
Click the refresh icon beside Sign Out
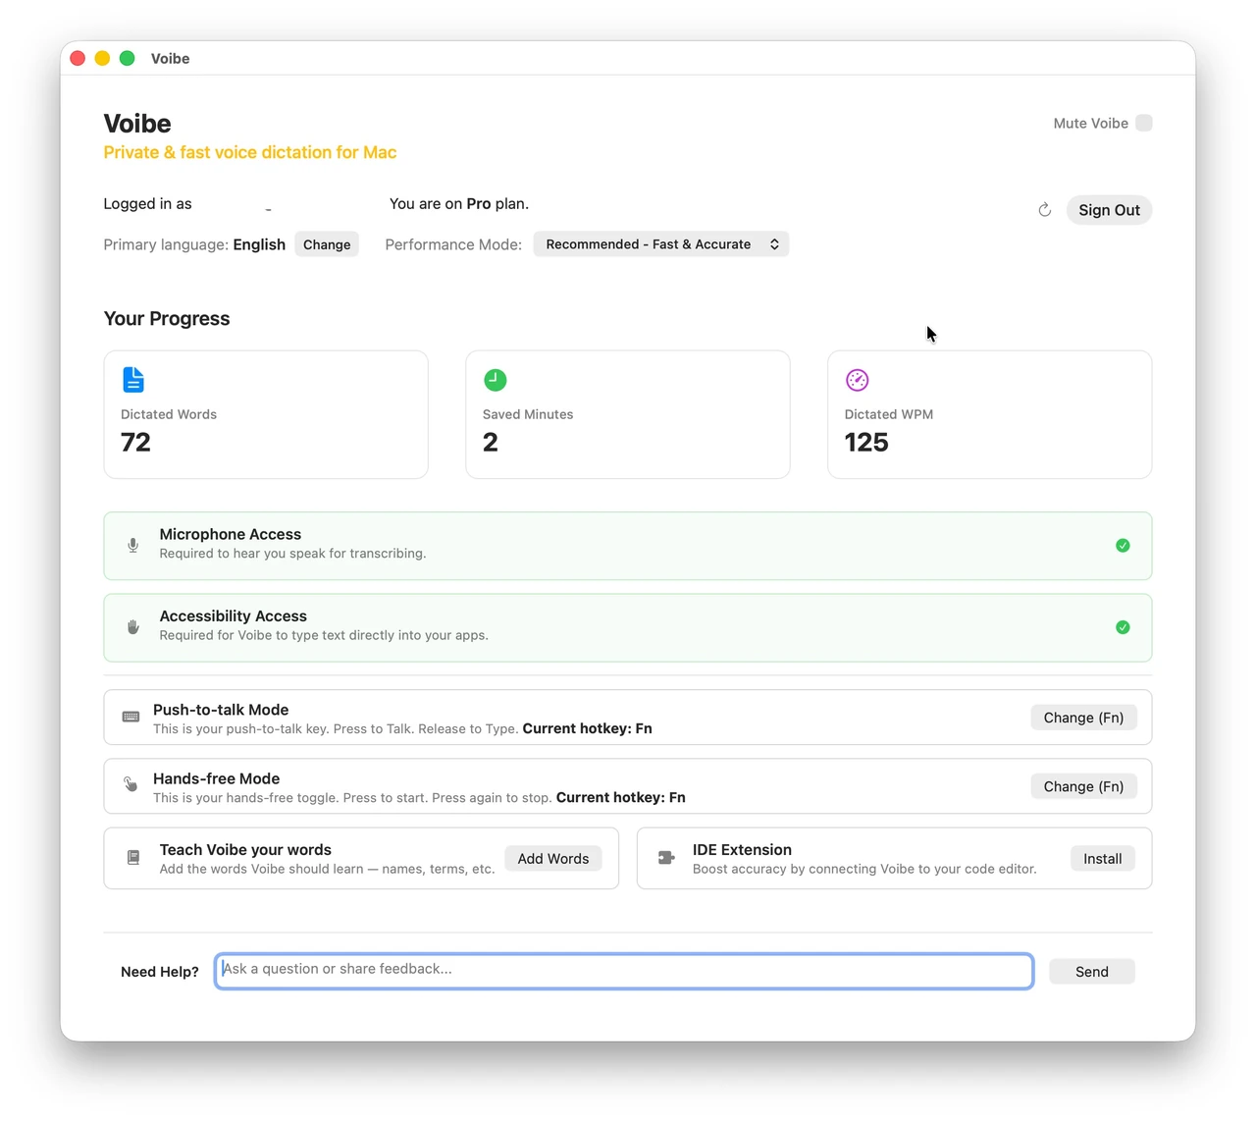coord(1045,210)
